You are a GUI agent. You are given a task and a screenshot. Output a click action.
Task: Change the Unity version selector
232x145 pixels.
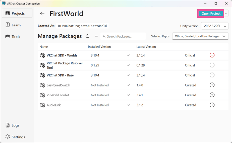point(215,26)
